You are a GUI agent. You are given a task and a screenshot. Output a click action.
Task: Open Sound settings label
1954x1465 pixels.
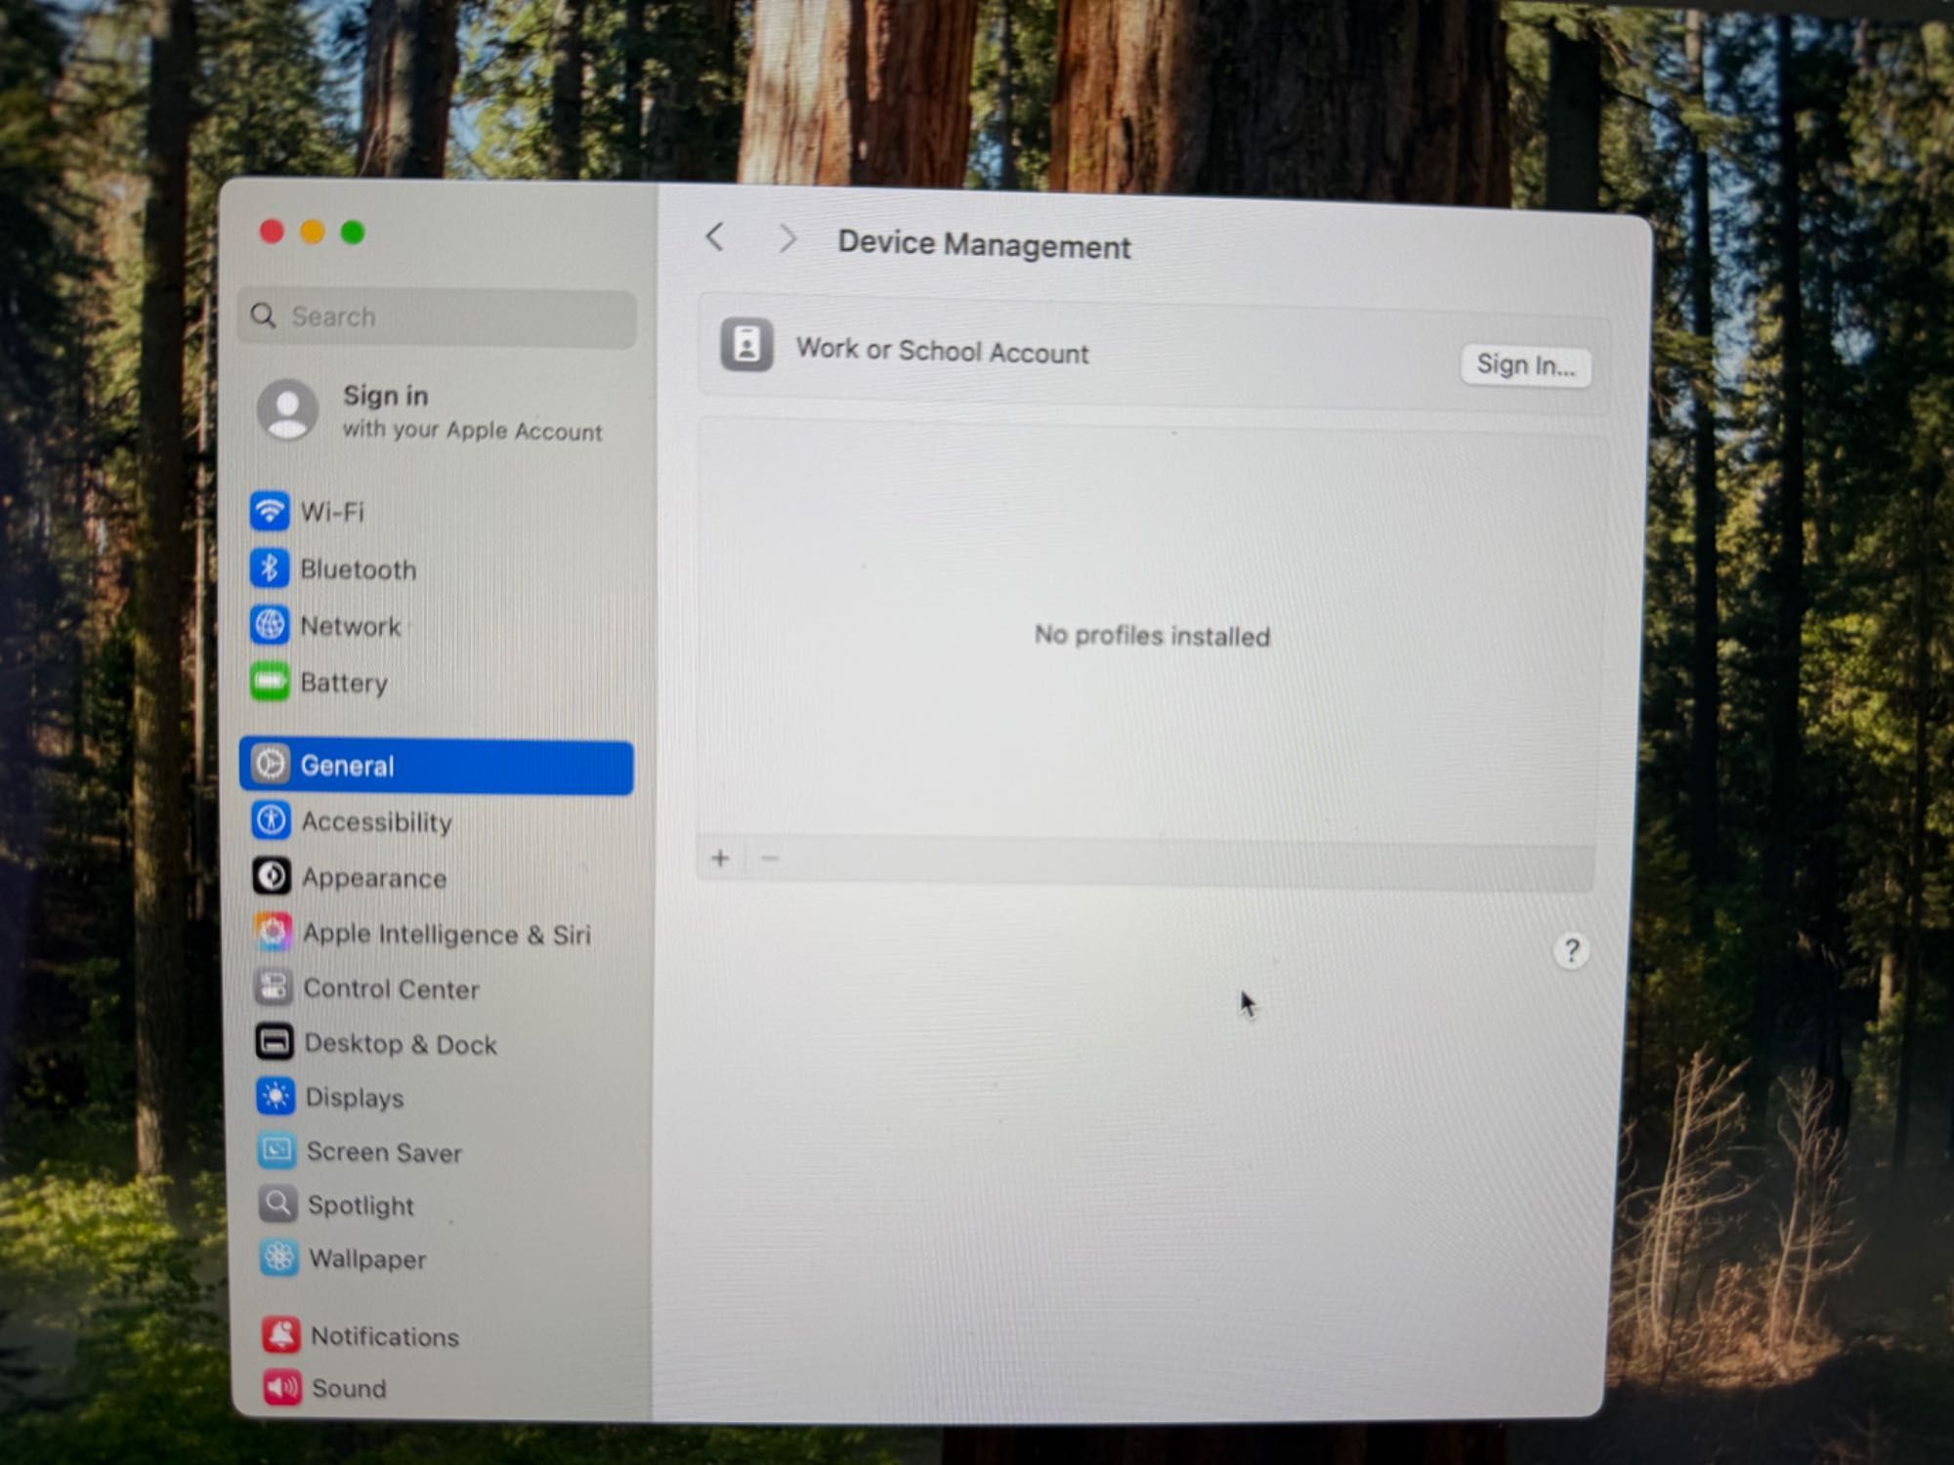(x=349, y=1388)
